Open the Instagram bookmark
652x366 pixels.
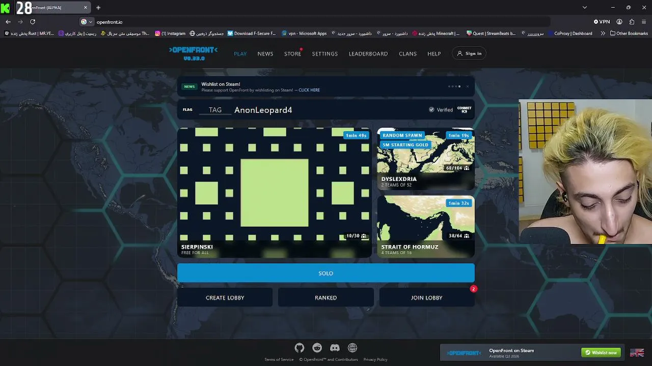tap(170, 34)
